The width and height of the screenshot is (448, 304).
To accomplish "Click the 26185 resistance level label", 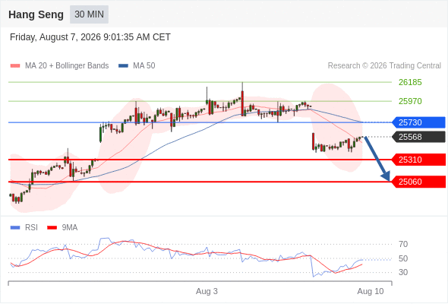I will click(410, 82).
